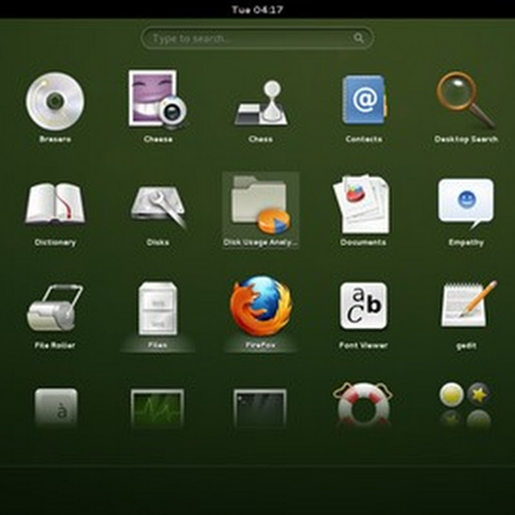515x515 pixels.
Task: Click the Contacts label text
Action: click(x=364, y=139)
